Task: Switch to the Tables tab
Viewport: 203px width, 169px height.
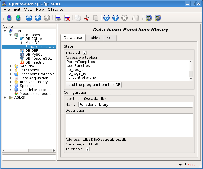Action: tap(94, 38)
